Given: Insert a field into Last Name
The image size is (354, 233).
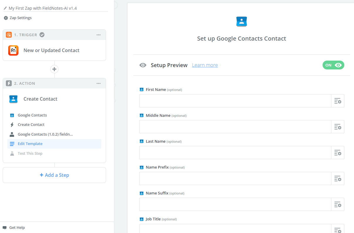Looking at the screenshot, I should (x=338, y=153).
